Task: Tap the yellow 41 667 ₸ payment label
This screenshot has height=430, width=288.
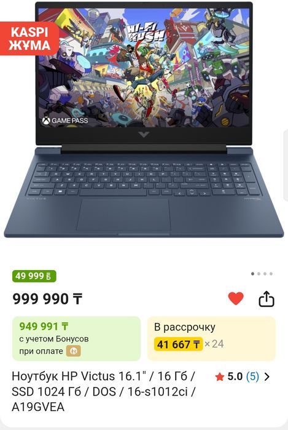Action: 178,344
